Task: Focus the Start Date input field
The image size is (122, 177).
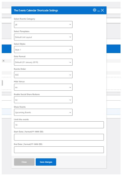Action: (59, 137)
